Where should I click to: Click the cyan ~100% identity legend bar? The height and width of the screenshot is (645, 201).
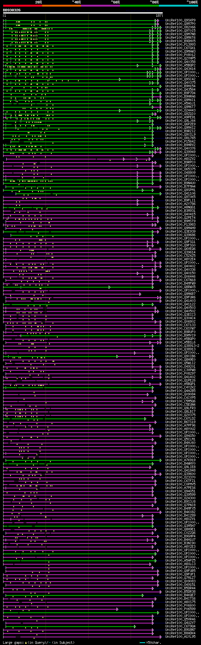pyautogui.click(x=178, y=6)
